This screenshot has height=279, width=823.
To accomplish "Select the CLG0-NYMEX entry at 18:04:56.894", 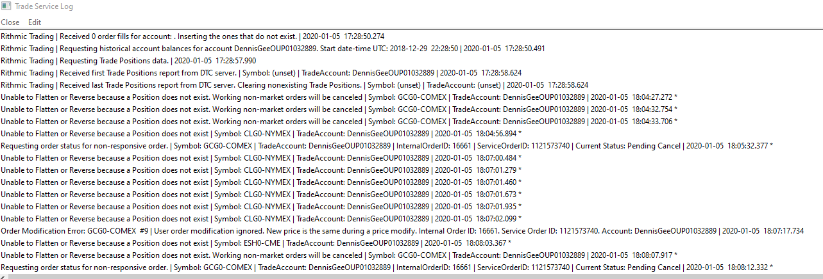I will pyautogui.click(x=257, y=134).
